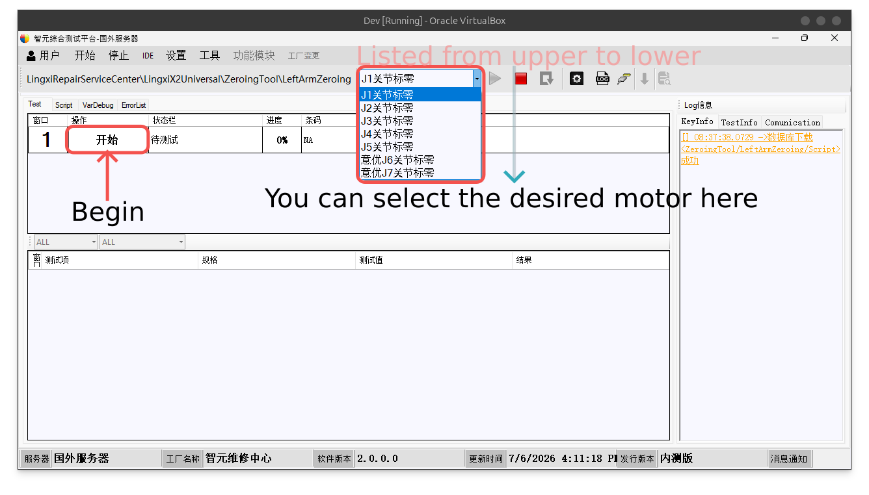This screenshot has width=869, height=495.
Task: Choose J3关节标零 from the list
Action: [420, 121]
